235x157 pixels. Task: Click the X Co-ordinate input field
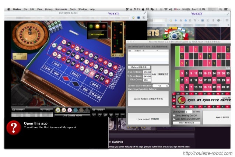point(147,72)
